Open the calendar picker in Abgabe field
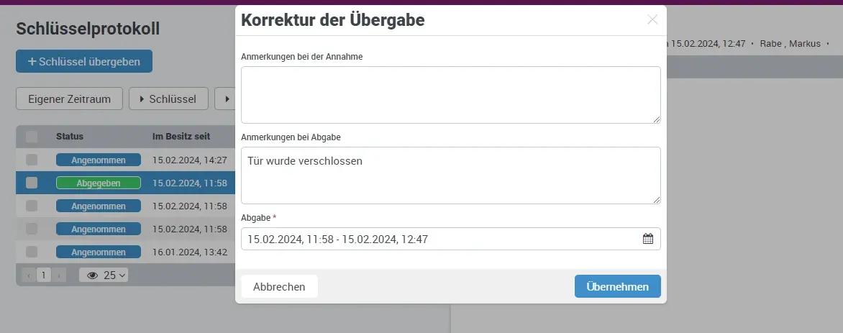843x333 pixels. tap(648, 239)
